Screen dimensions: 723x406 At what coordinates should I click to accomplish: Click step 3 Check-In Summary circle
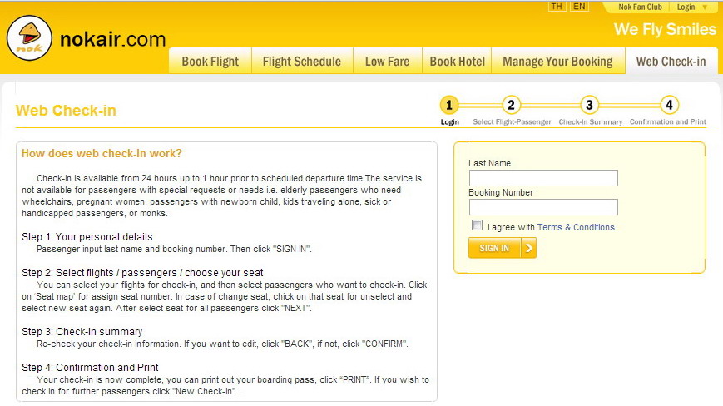589,105
